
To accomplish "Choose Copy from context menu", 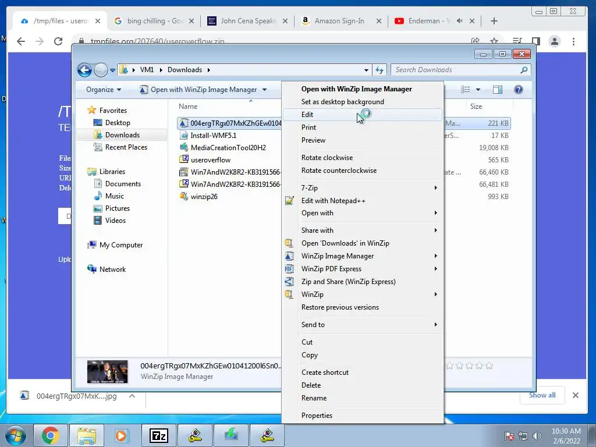I will pyautogui.click(x=362, y=355).
